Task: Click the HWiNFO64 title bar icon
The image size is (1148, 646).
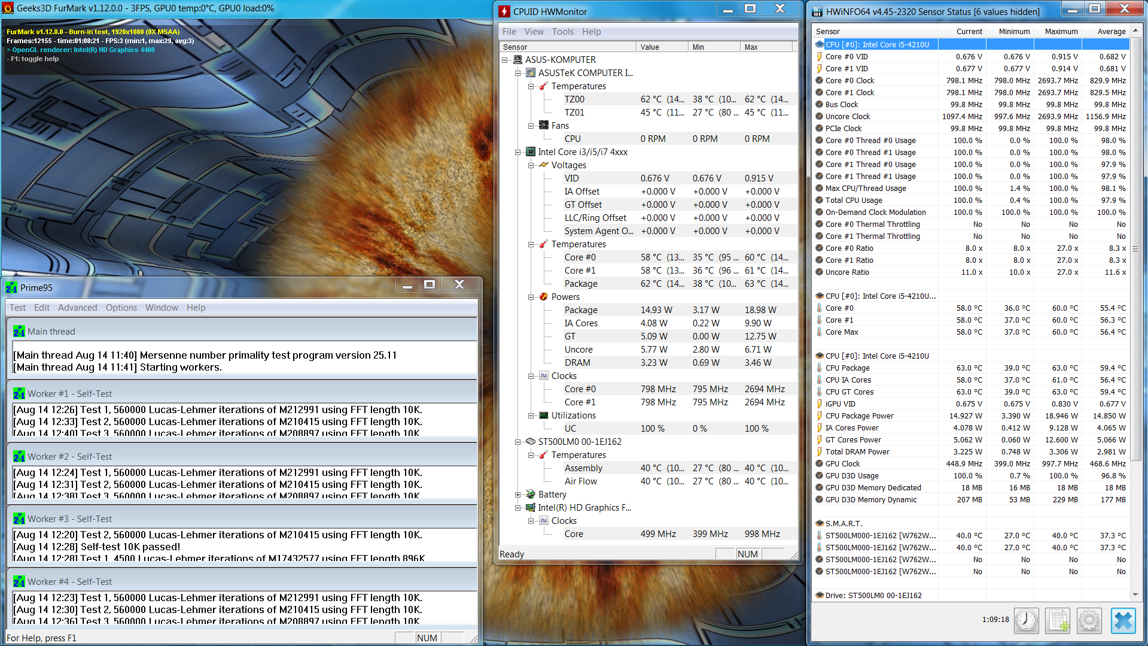Action: [x=817, y=11]
